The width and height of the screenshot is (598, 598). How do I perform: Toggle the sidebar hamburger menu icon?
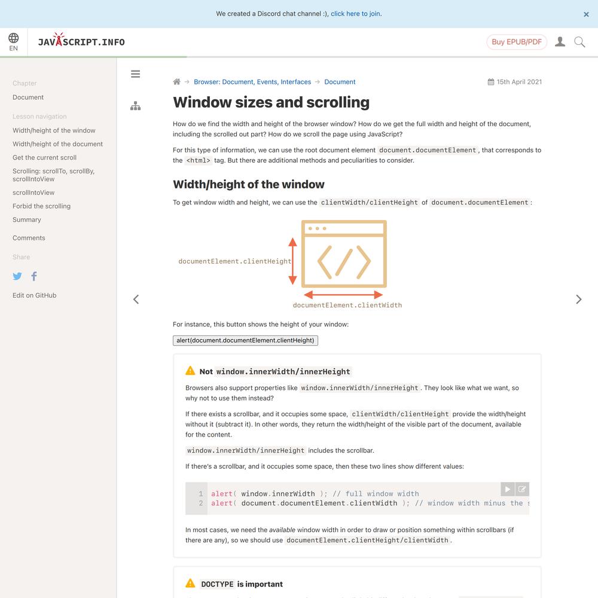[135, 74]
